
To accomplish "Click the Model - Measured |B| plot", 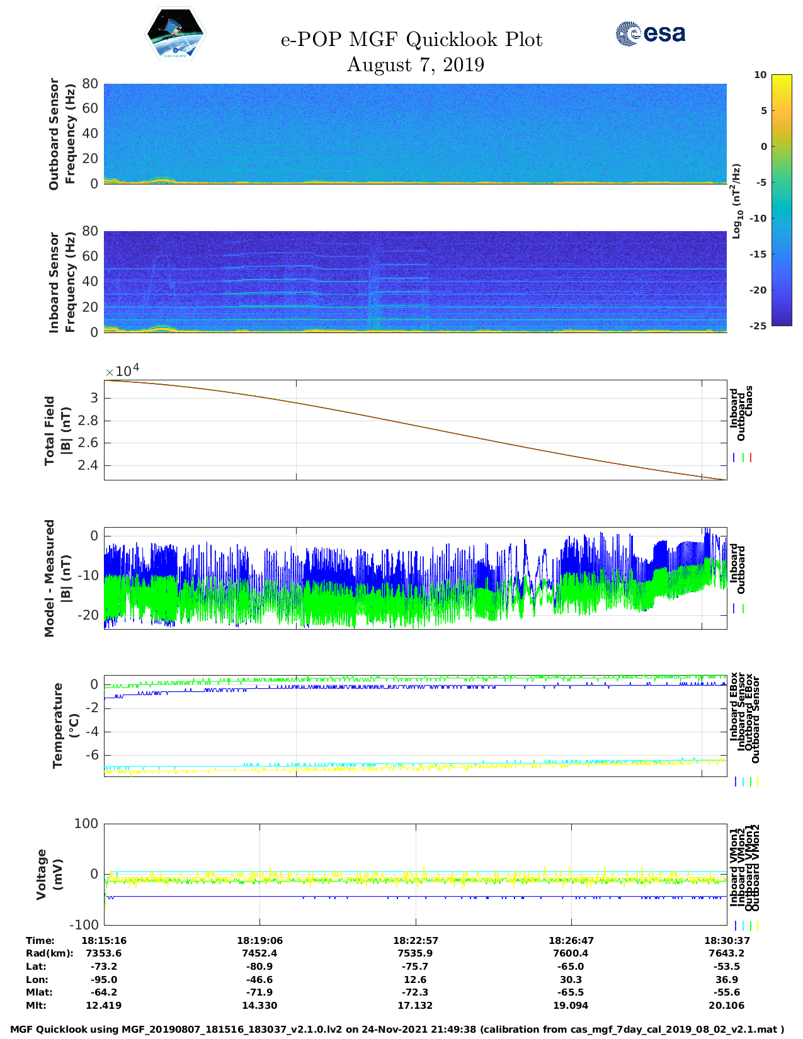I will (x=415, y=578).
